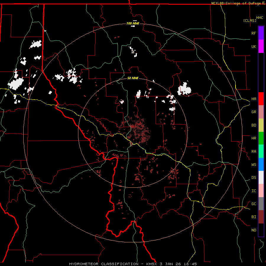Click the RA legend label

pos(254,152)
